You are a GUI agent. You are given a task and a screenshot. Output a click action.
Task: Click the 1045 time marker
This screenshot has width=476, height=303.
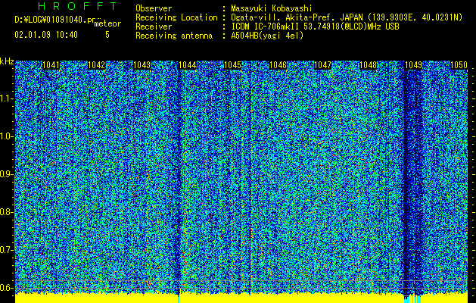point(232,65)
